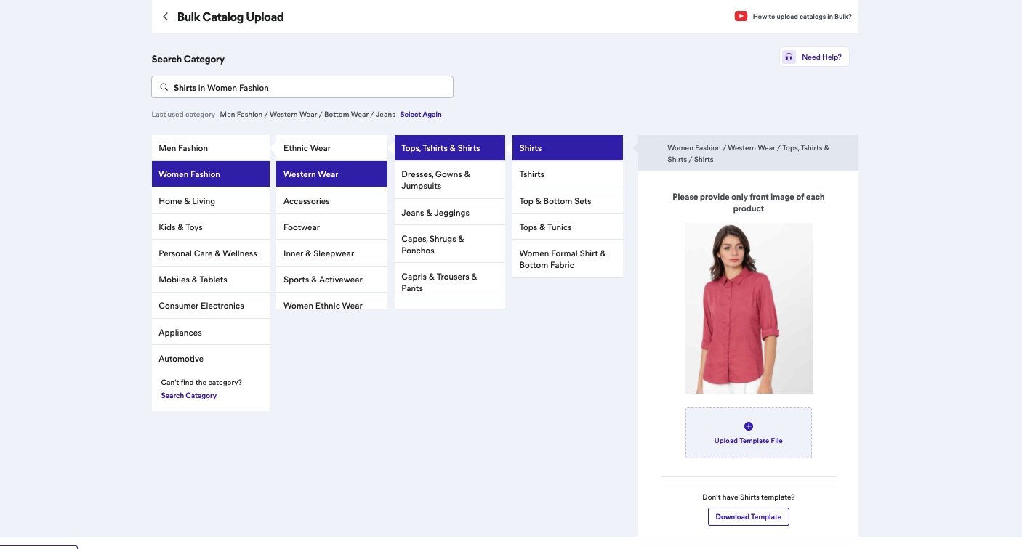Click the front image instruction text
This screenshot has height=549, width=1022.
(x=749, y=203)
